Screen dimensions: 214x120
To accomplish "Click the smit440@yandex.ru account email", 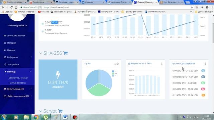I will (x=17, y=25).
